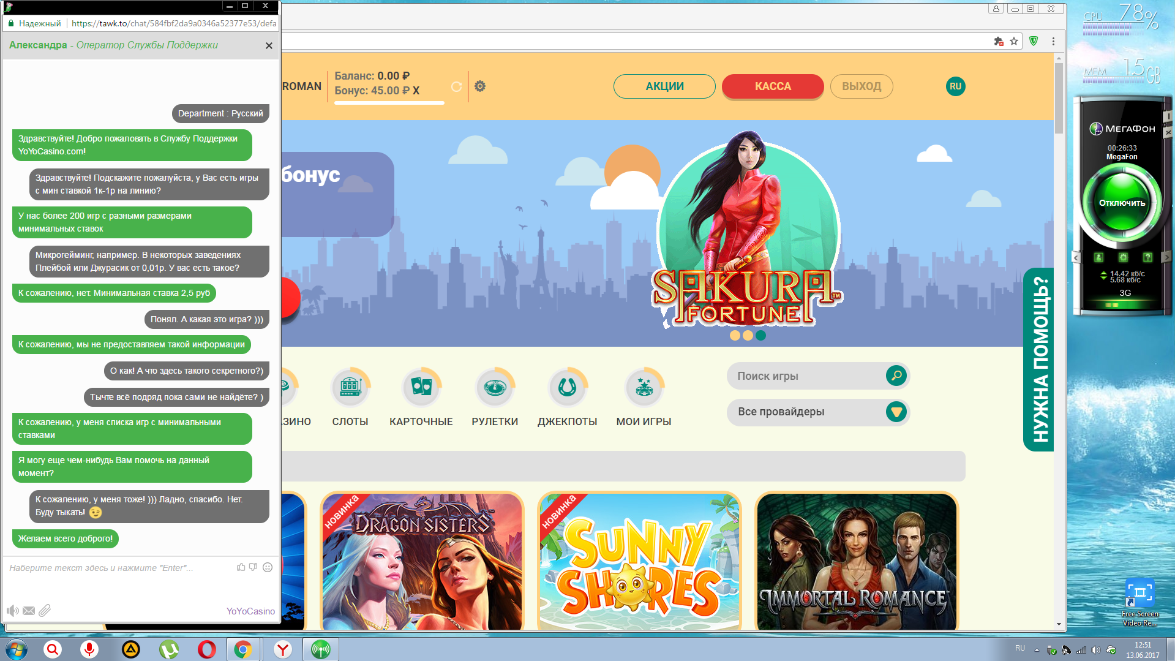Open the Chrome user profile button
This screenshot has width=1175, height=661.
(996, 9)
